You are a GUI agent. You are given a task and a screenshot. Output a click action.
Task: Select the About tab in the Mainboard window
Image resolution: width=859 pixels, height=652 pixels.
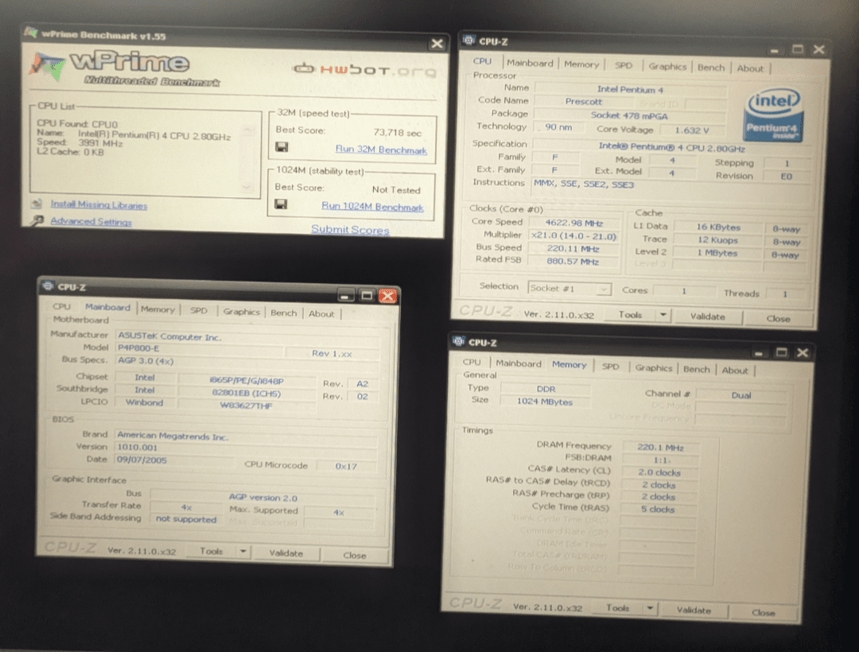click(321, 314)
